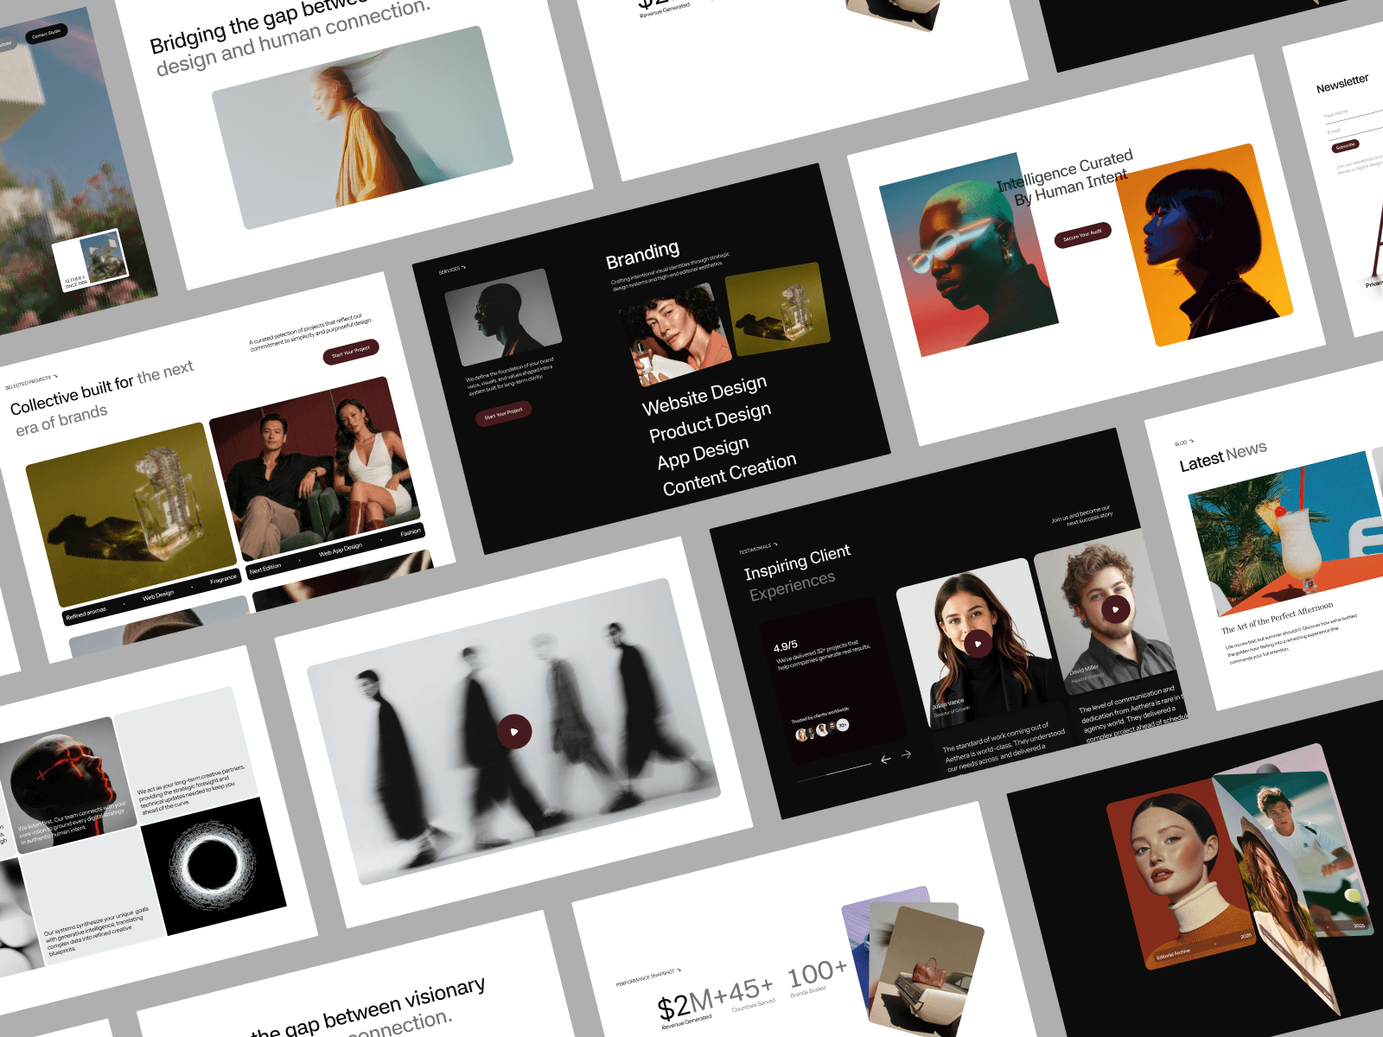
Task: Click the "4.9/5" rating text
Action: [785, 646]
